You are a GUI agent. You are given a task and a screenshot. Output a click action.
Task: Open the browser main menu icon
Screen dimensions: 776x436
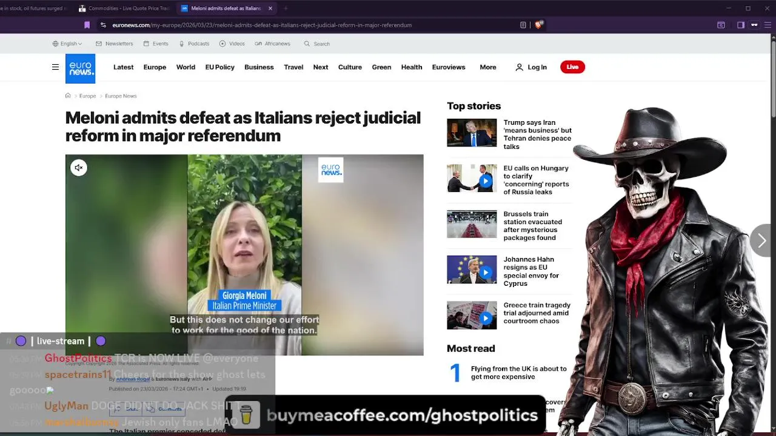coord(768,25)
